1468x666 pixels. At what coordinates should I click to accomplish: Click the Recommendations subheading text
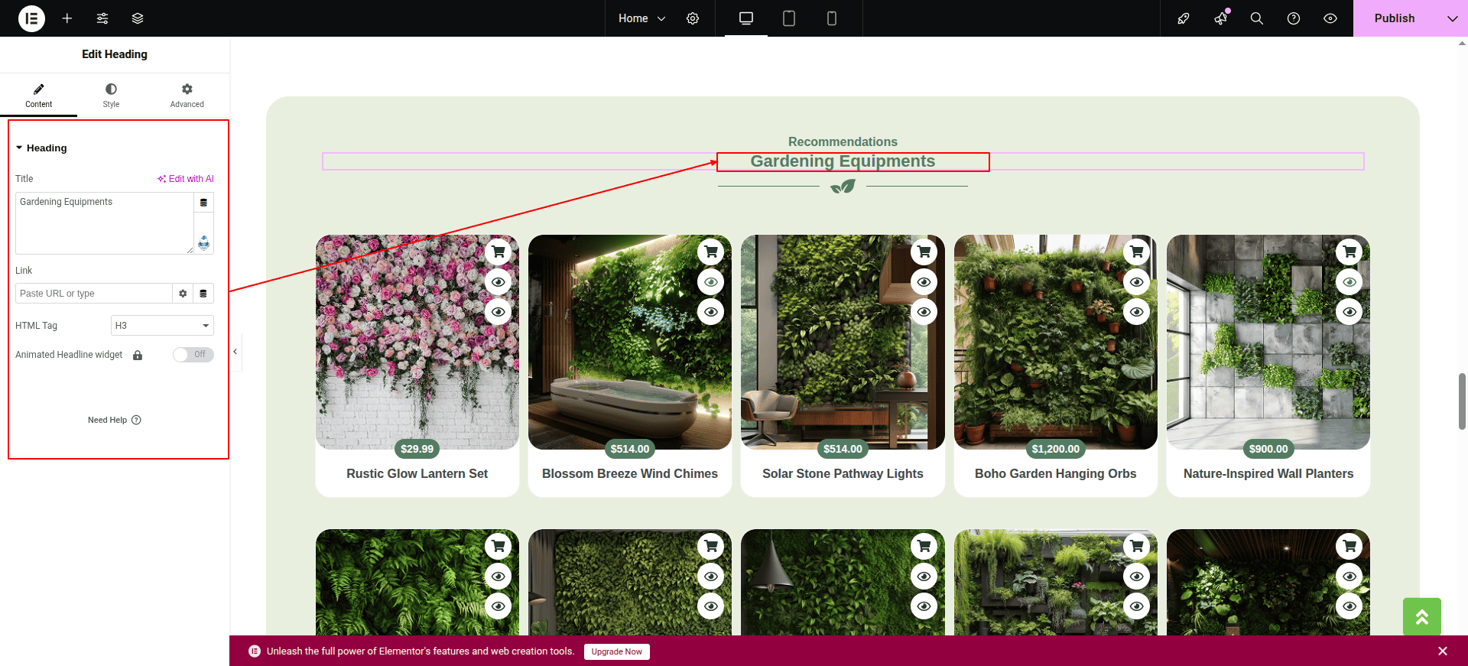pos(843,141)
